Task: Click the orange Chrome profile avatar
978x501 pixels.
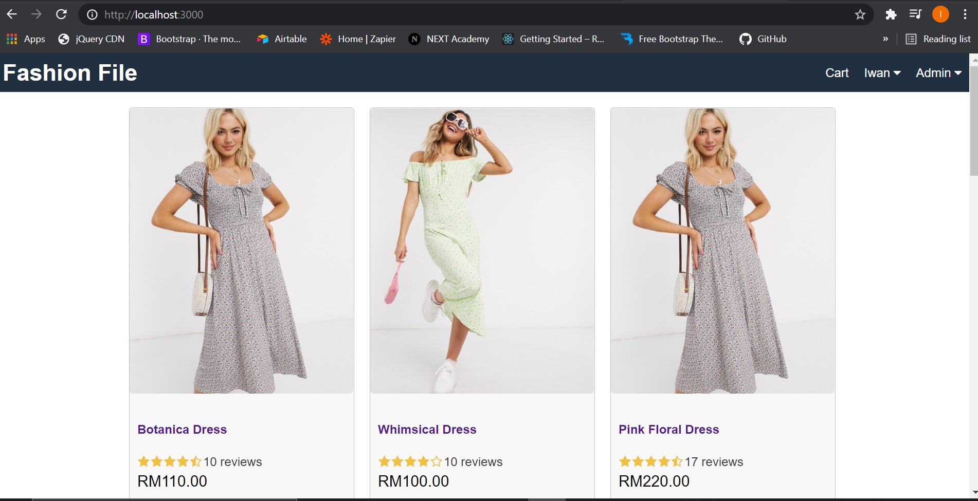Action: coord(940,14)
